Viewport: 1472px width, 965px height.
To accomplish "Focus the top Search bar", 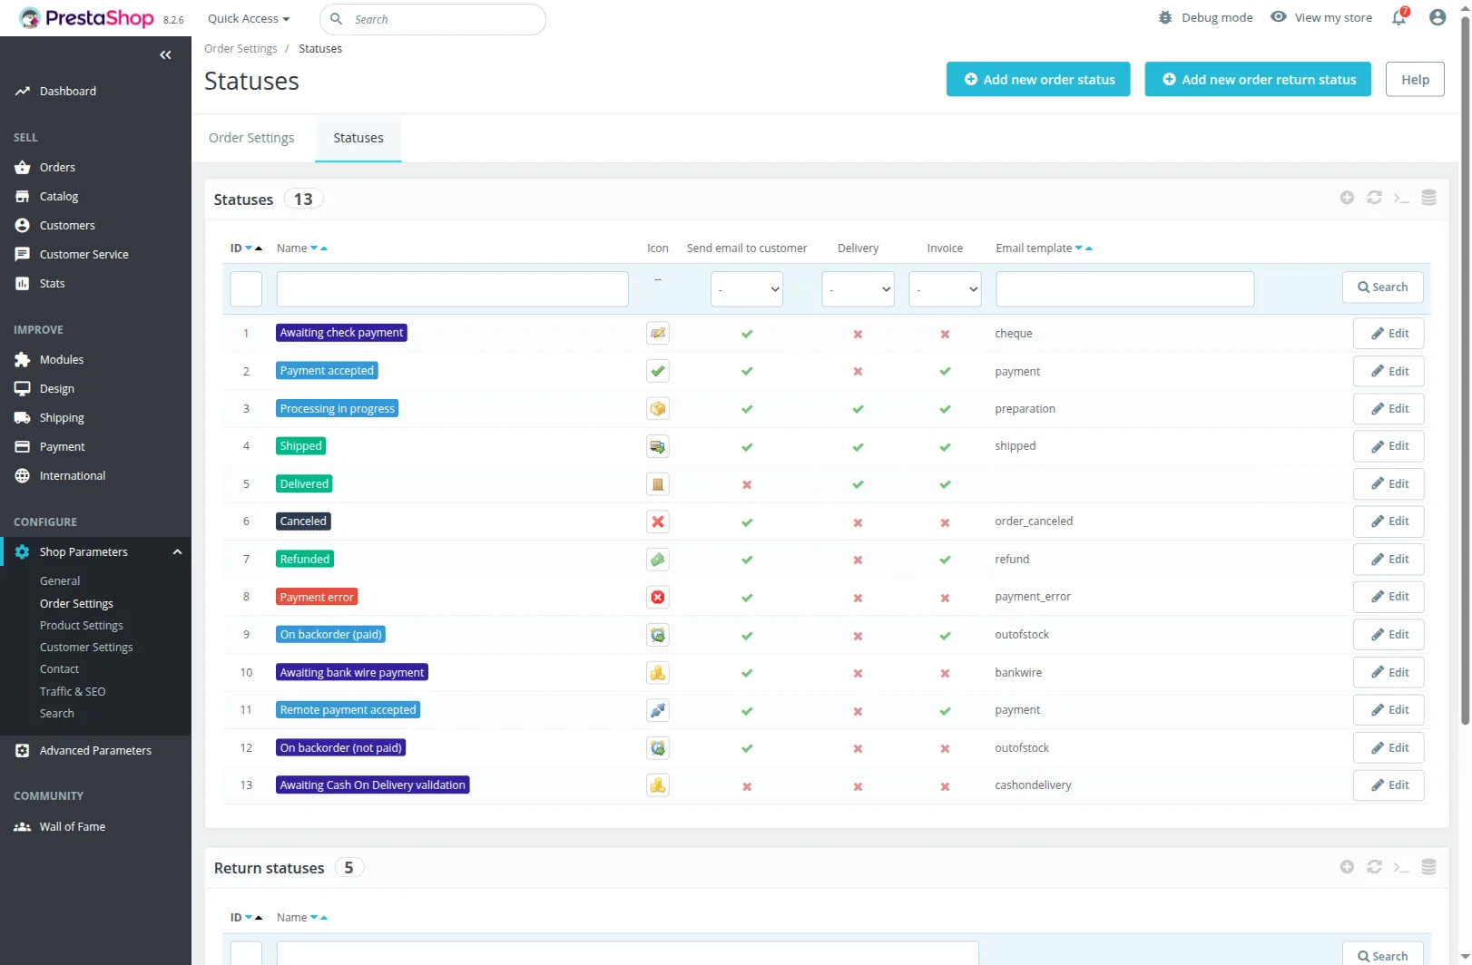I will [433, 19].
